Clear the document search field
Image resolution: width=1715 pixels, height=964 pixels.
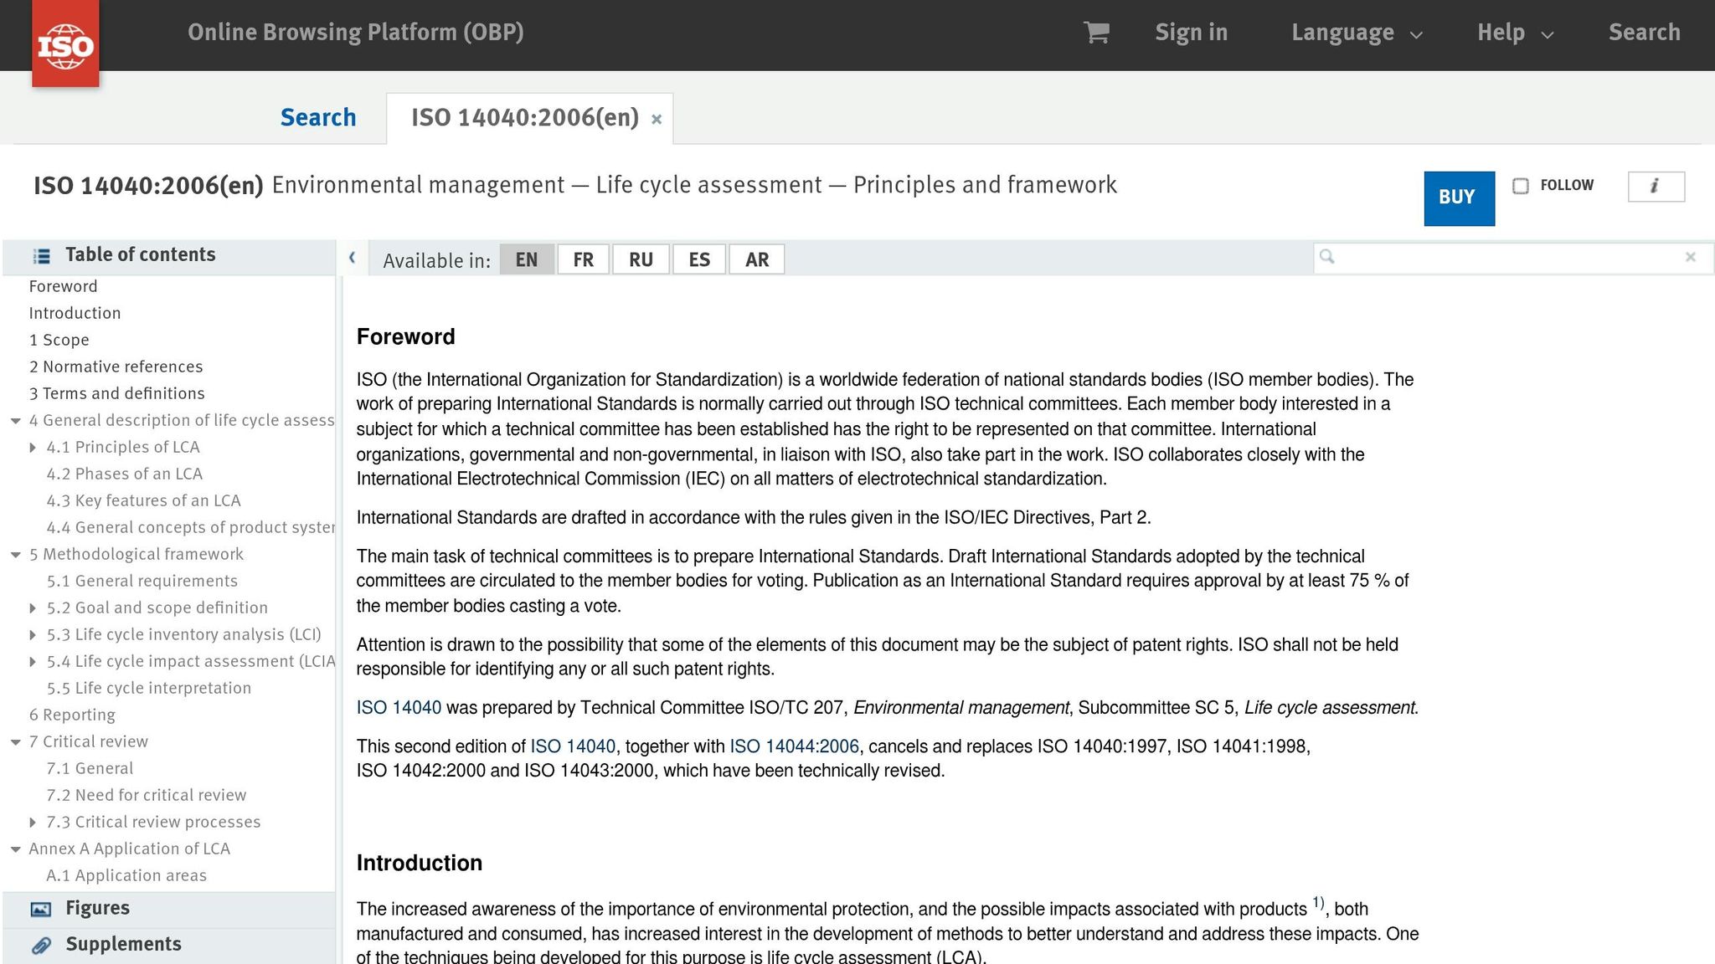click(1690, 257)
